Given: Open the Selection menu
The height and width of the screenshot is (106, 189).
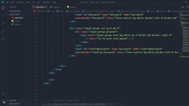Looking at the screenshot, I should (20, 2).
